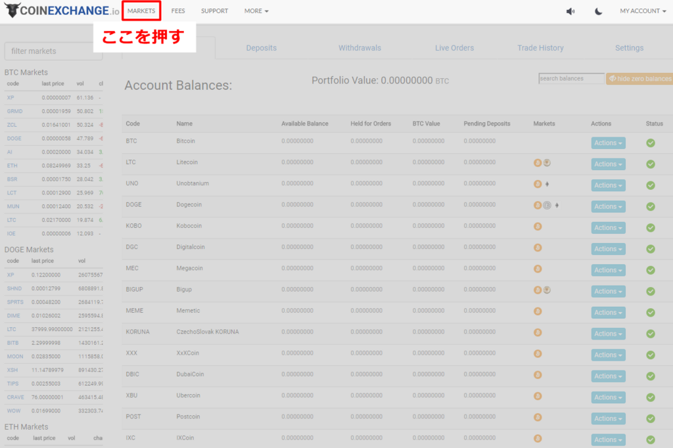Click the search balances input field
This screenshot has width=673, height=448.
(x=571, y=79)
